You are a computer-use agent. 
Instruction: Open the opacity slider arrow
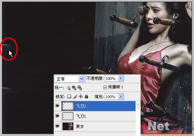coord(121,78)
